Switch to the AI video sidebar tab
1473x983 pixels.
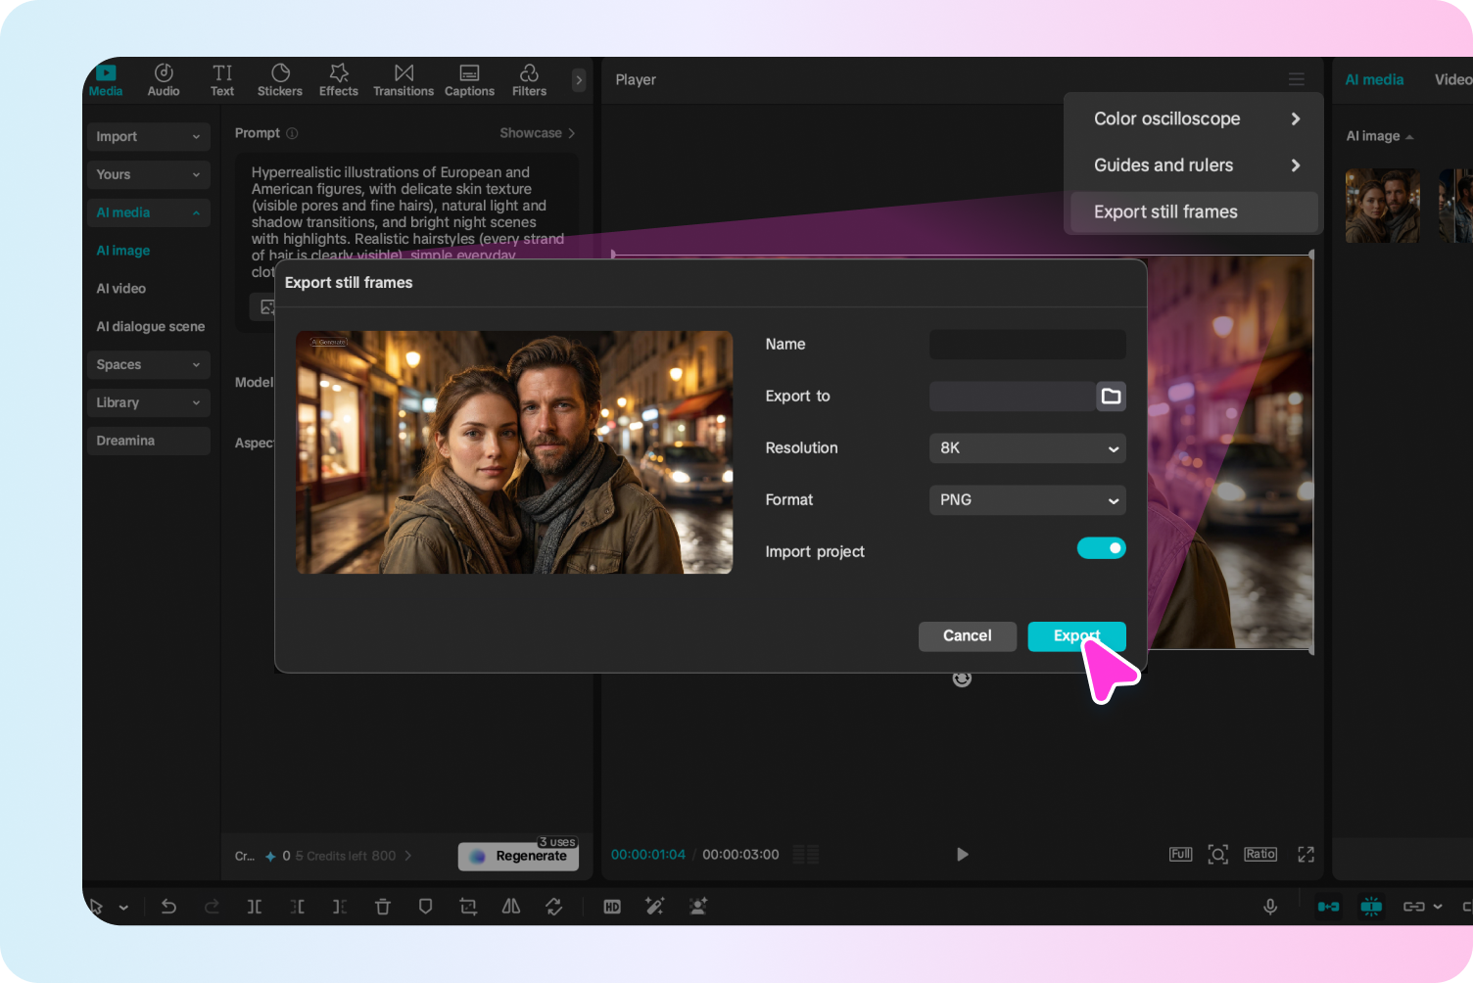pos(120,288)
